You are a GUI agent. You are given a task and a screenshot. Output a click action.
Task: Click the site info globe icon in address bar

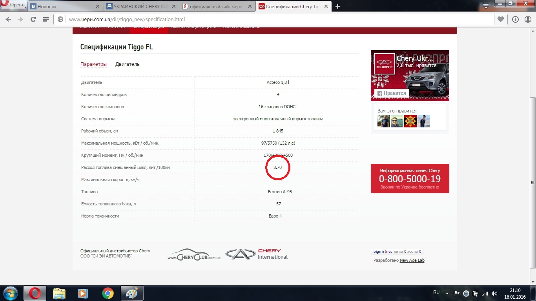61,19
